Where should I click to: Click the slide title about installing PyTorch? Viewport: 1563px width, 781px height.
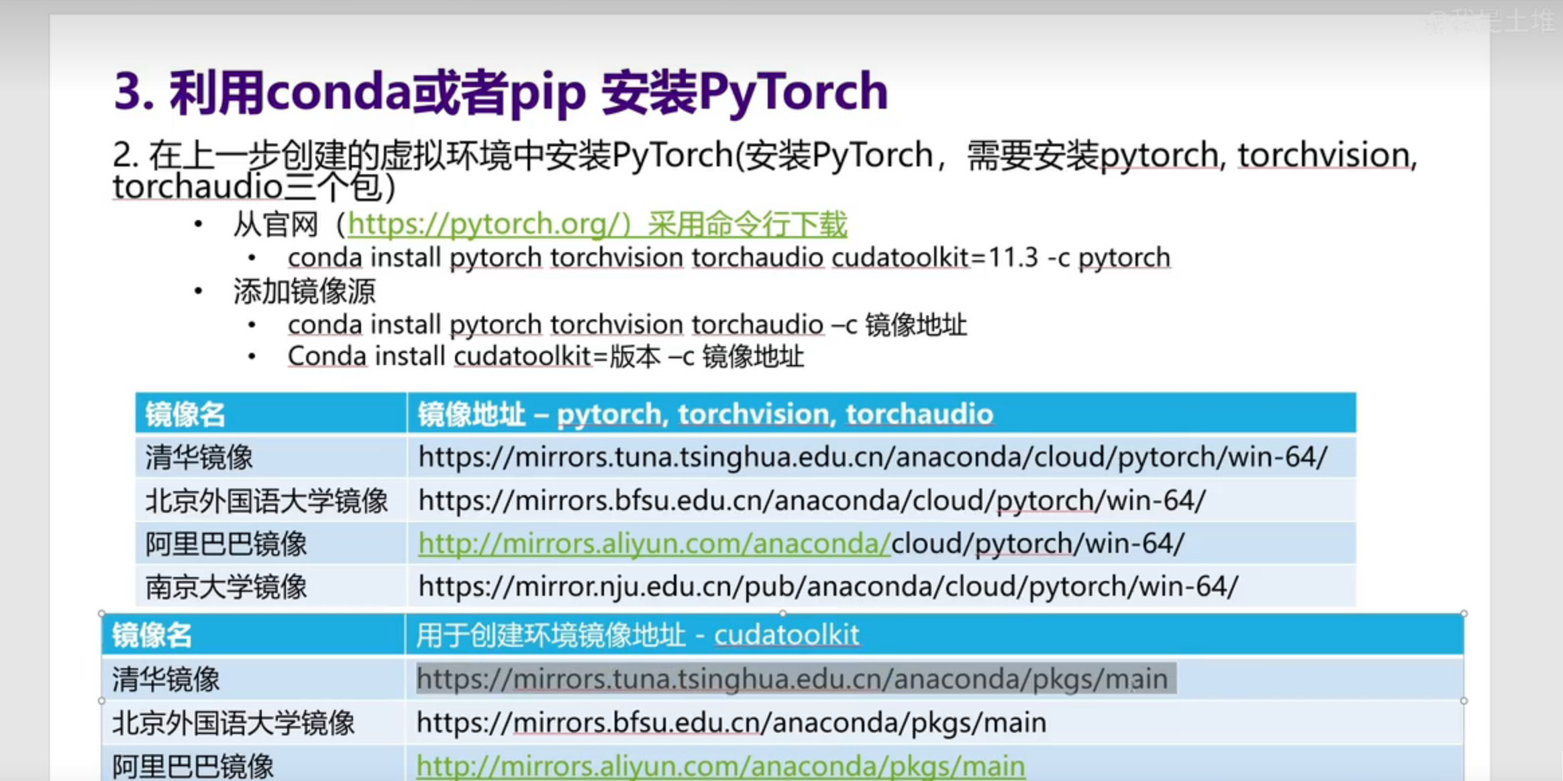point(501,92)
